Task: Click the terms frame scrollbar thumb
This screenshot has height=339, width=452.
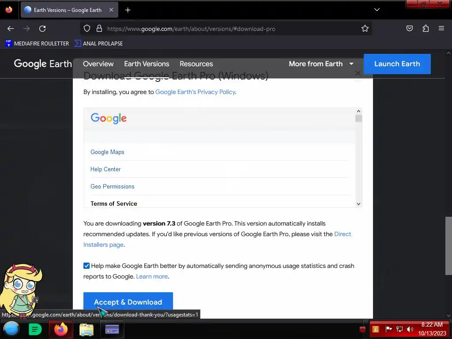Action: coord(358,118)
